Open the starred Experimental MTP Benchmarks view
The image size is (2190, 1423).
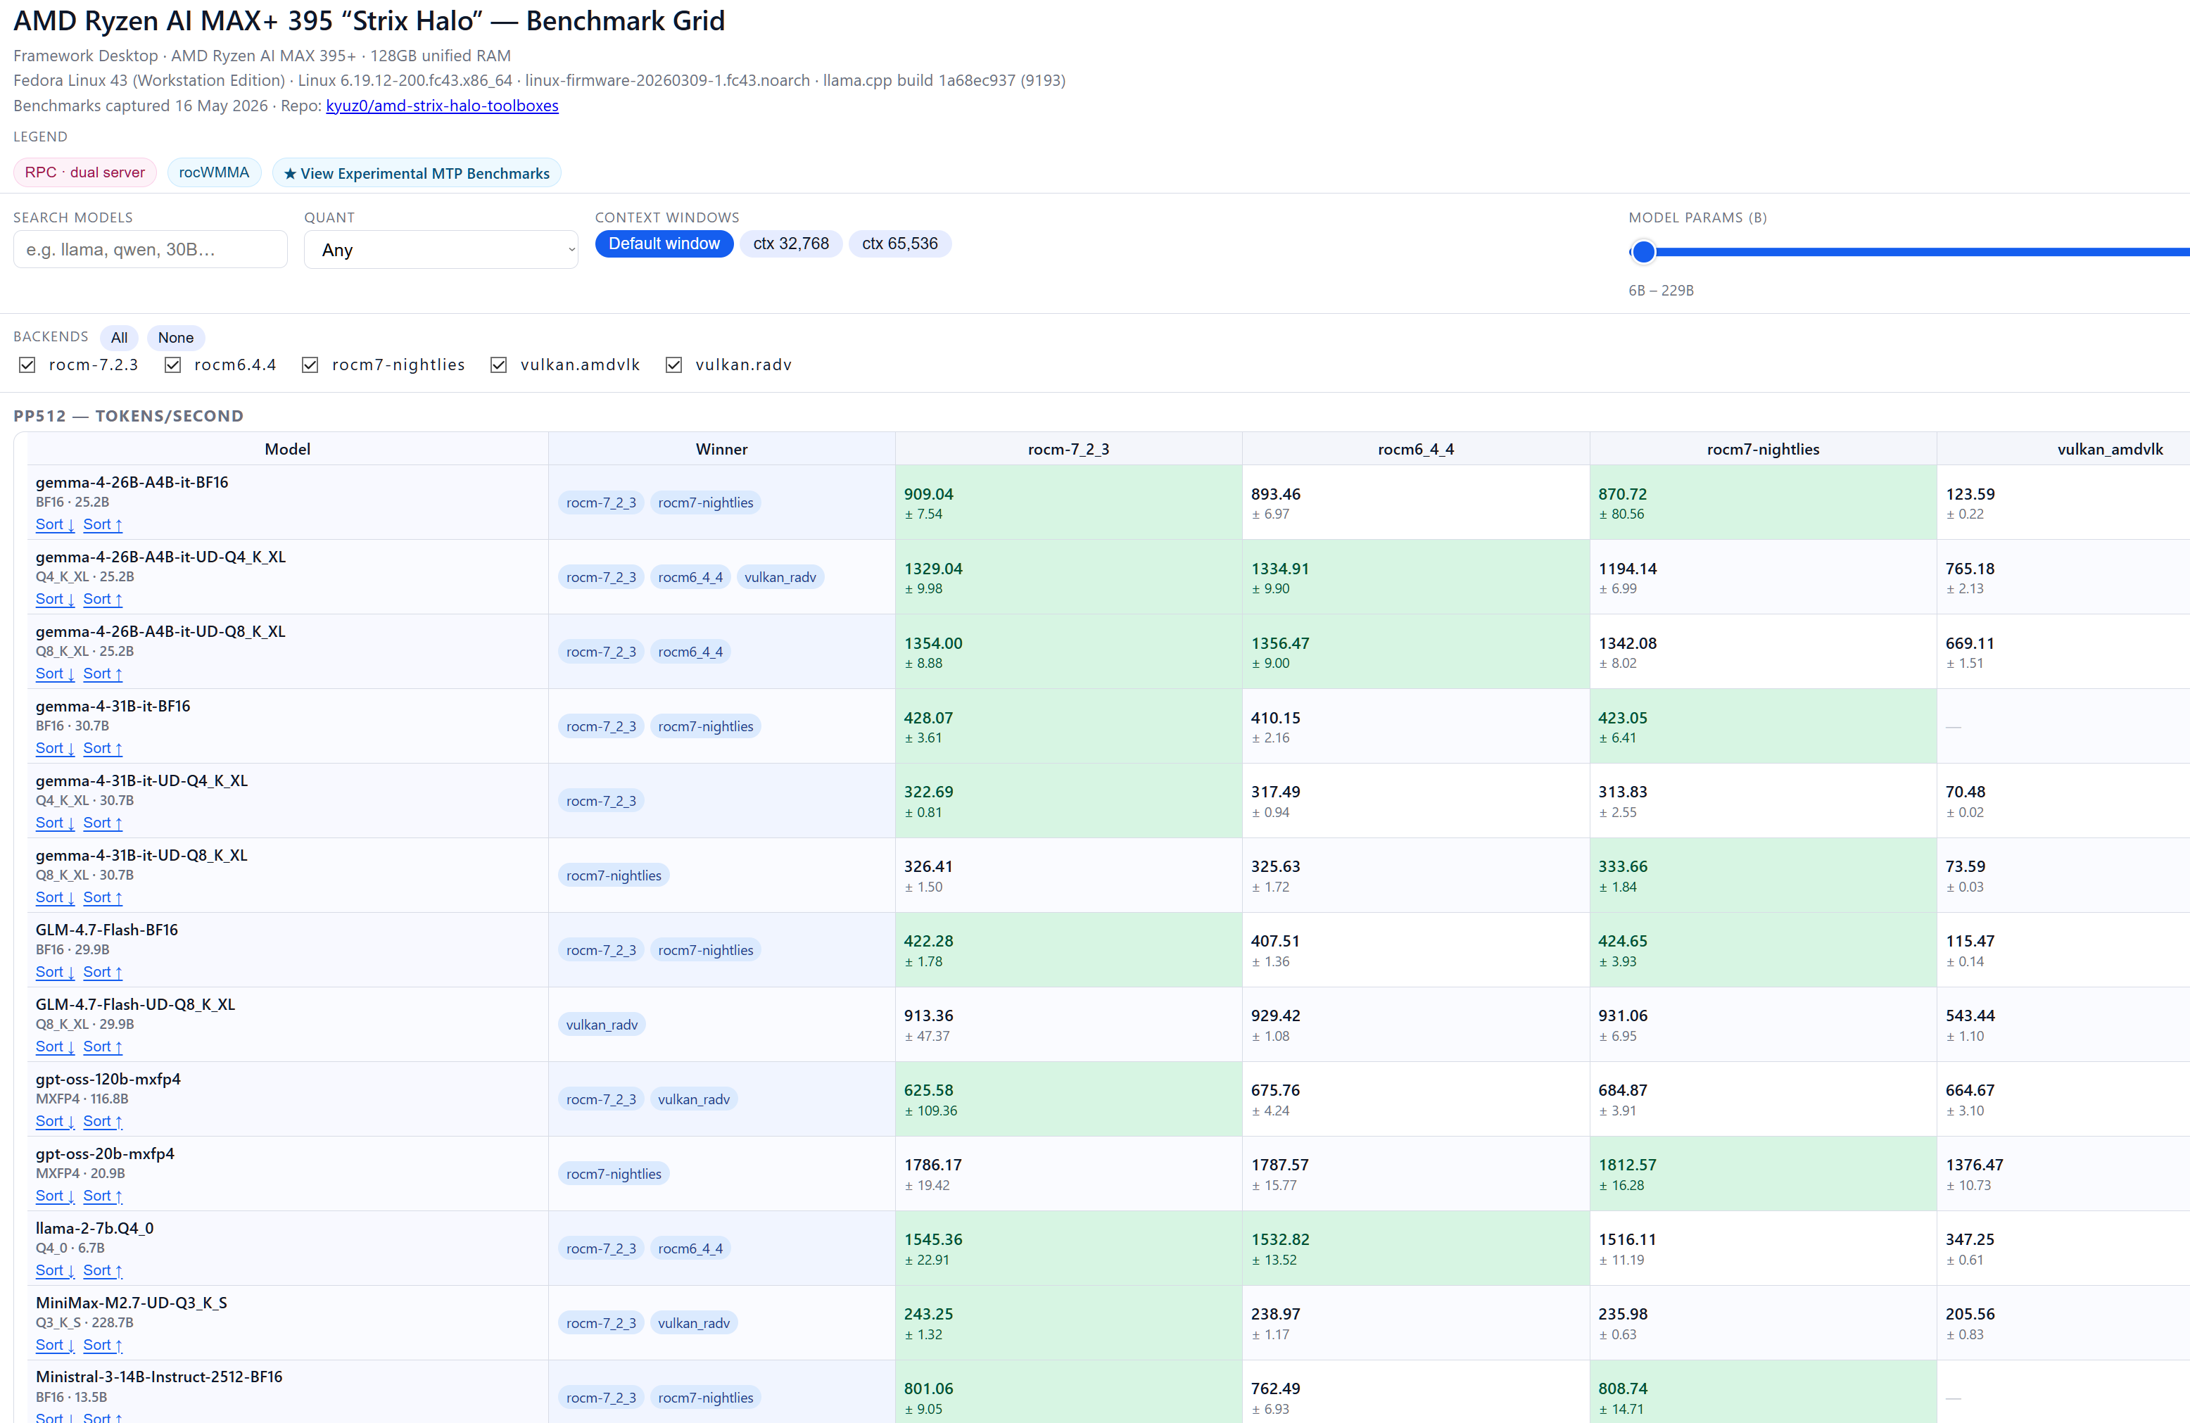[416, 173]
